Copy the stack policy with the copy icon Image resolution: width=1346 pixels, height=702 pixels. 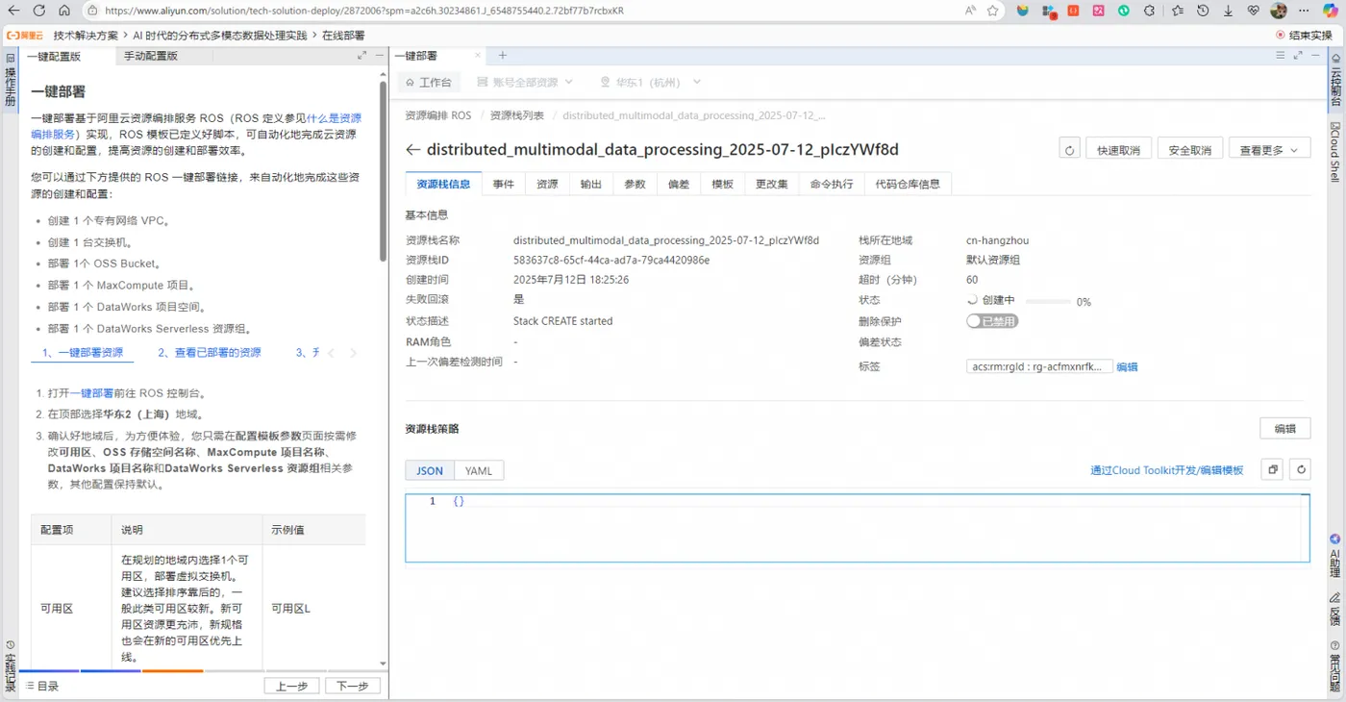pyautogui.click(x=1272, y=469)
